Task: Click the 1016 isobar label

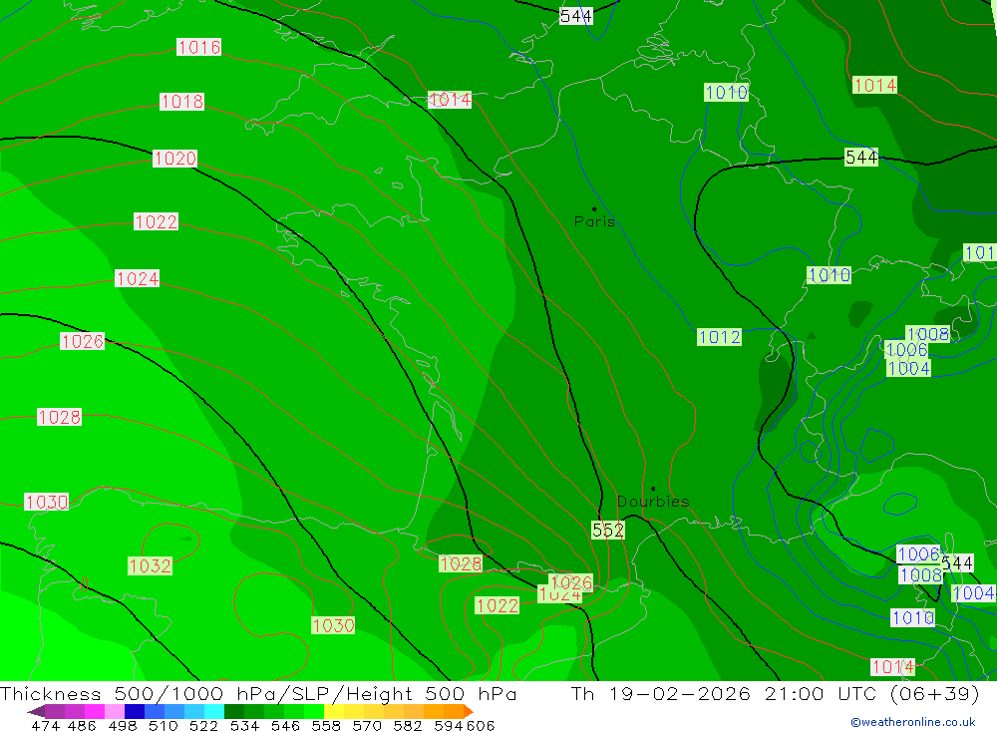Action: (199, 47)
